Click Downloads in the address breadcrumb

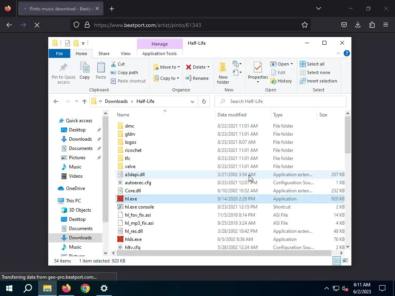coord(116,101)
